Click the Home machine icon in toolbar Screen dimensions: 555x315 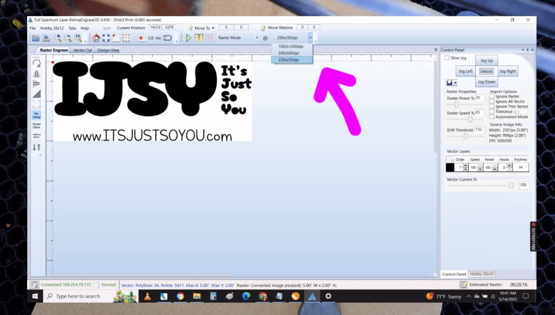click(x=96, y=38)
